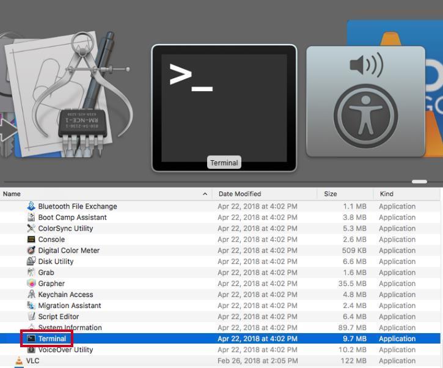This screenshot has width=443, height=368.
Task: Click the Grab app icon
Action: tap(31, 272)
